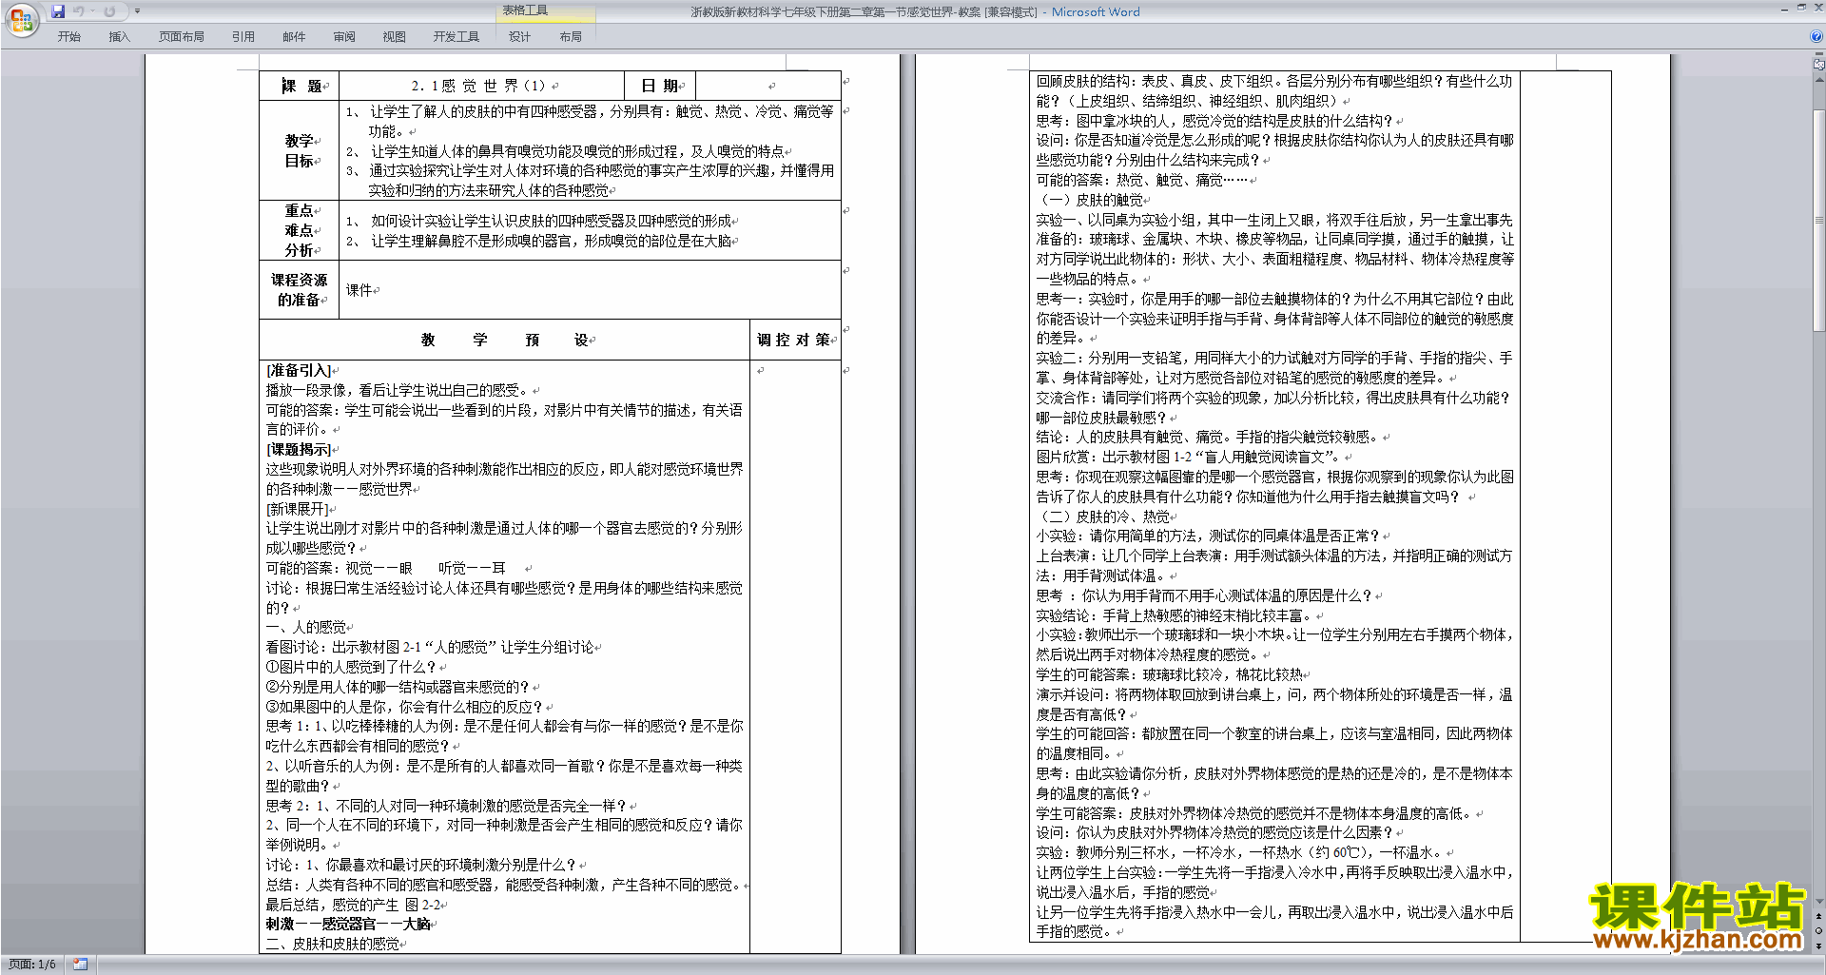Click Next Page double-arrow button
The image size is (1826, 975).
pyautogui.click(x=1819, y=945)
